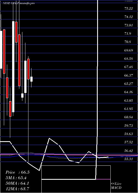138x193 pixels.
Task: Select the 71.9 price level label
Action: click(x=128, y=34)
